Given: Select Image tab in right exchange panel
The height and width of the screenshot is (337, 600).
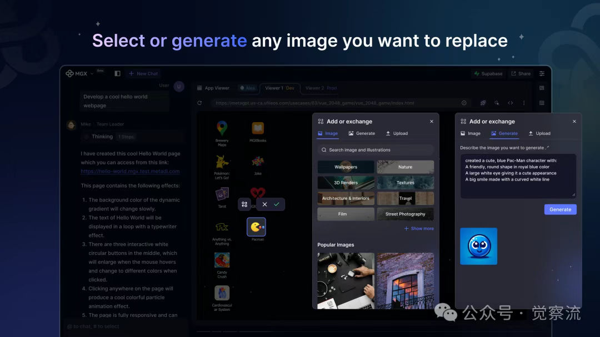Looking at the screenshot, I should point(471,133).
